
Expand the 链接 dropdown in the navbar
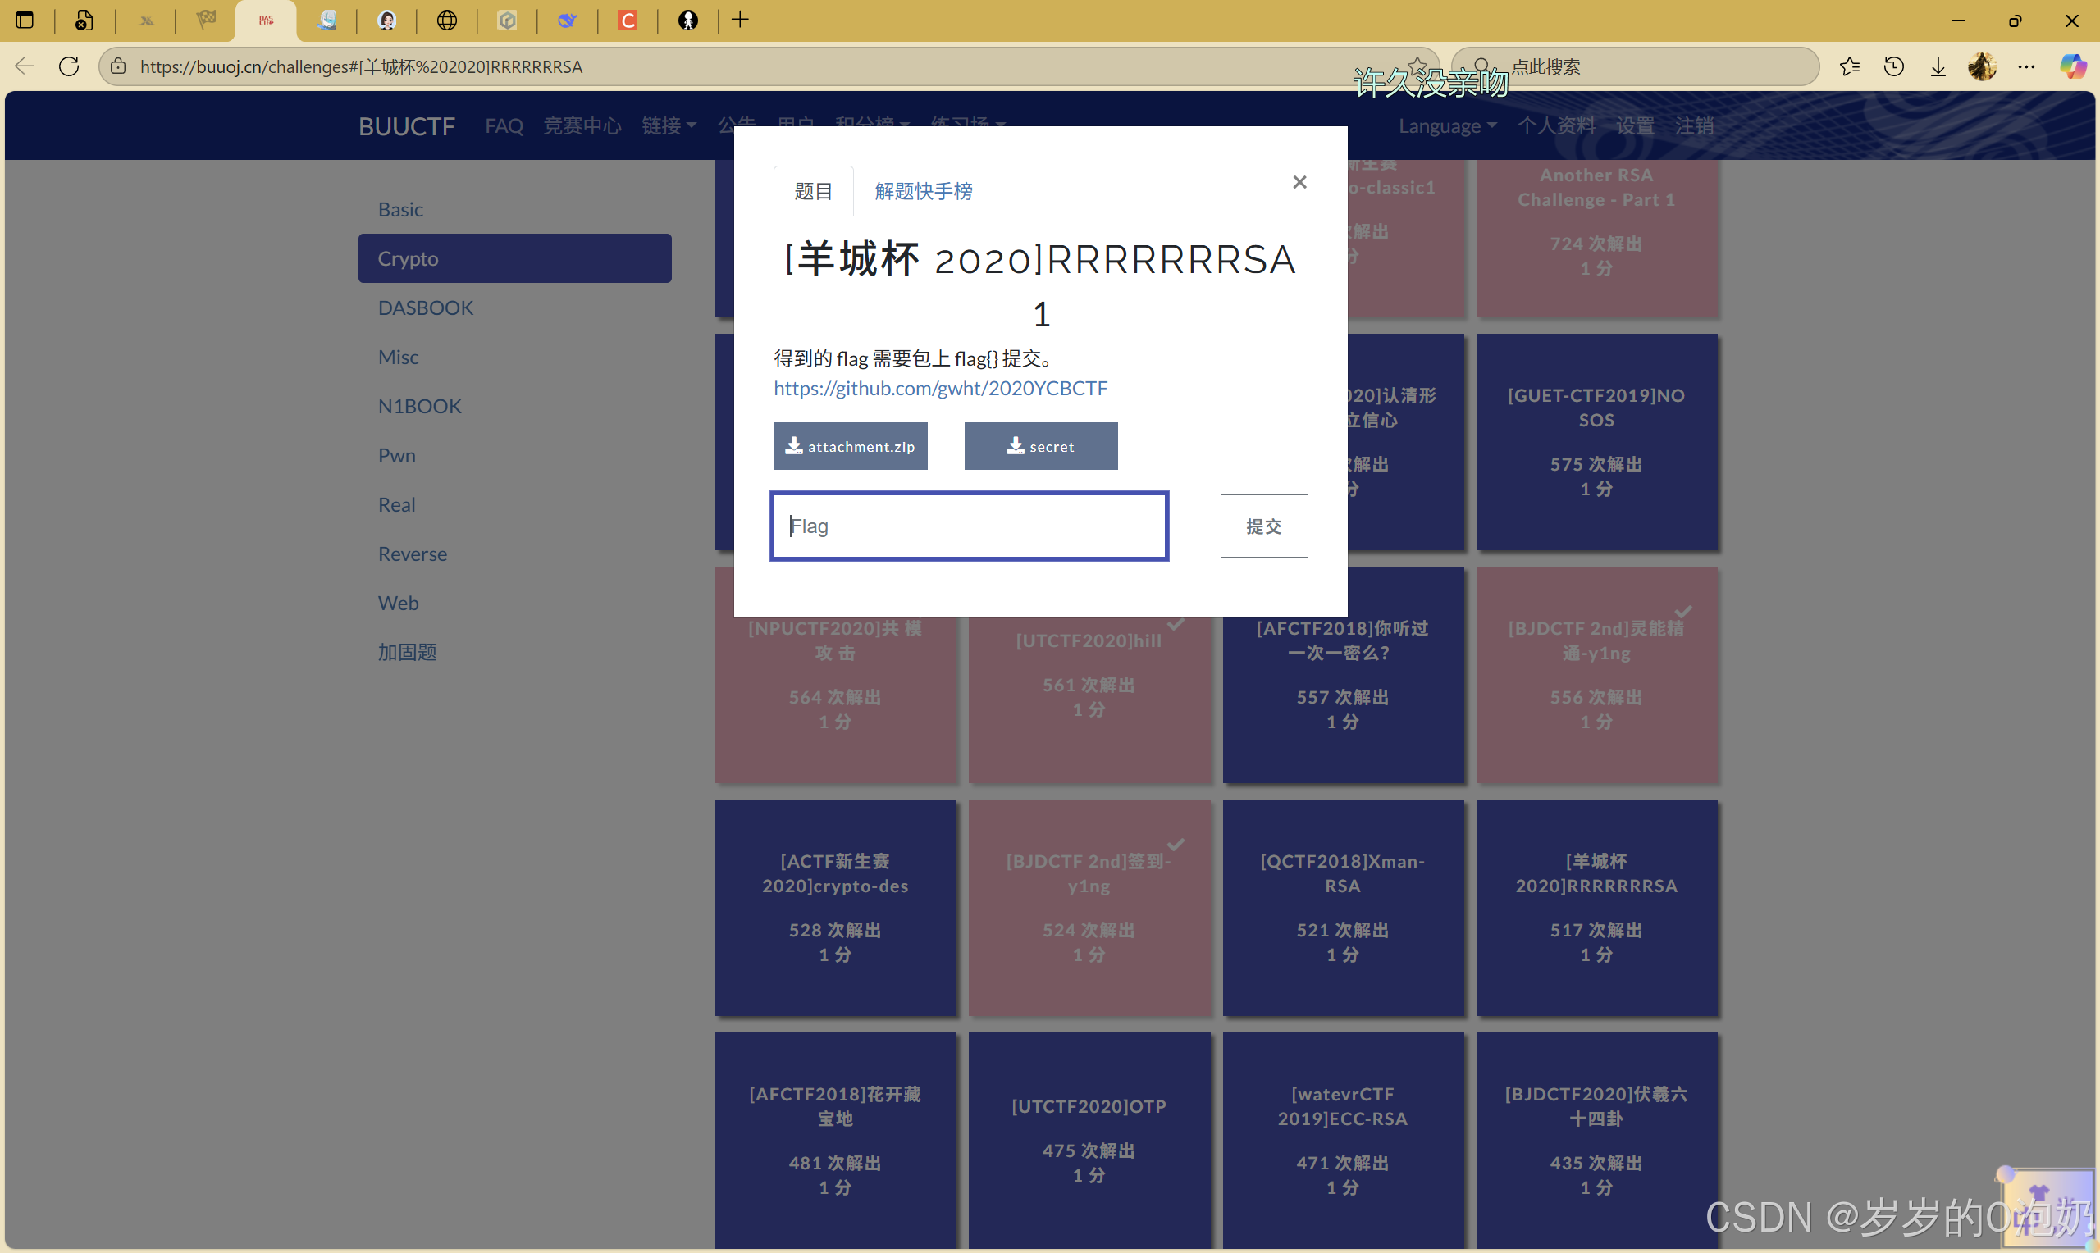pyautogui.click(x=668, y=125)
